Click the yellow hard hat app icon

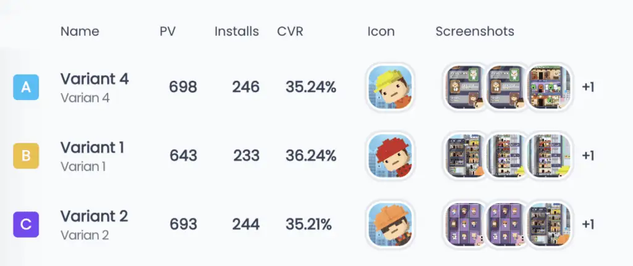tap(390, 87)
